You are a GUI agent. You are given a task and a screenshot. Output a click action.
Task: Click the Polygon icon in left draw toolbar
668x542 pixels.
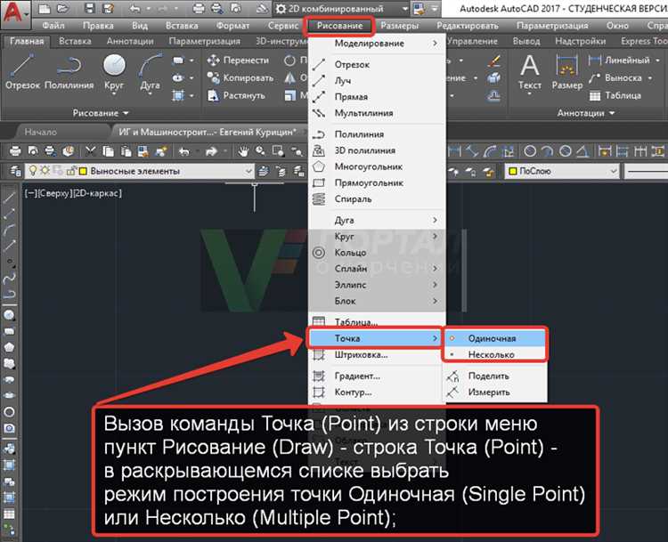tap(10, 347)
